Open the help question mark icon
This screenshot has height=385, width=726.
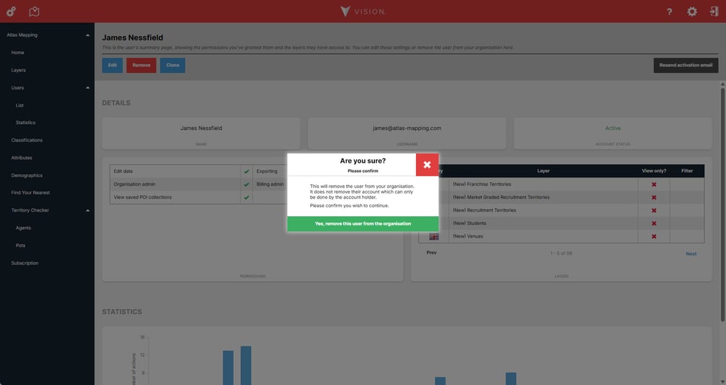click(x=669, y=12)
